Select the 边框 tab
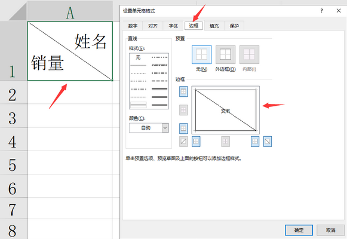Screen dimensions: 347x239 coord(194,26)
